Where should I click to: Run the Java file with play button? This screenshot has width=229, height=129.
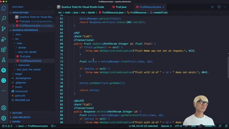click(212, 7)
